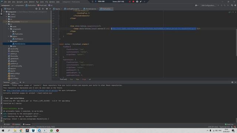This screenshot has height=133, width=237.
Task: Click PostCard() in bottom breadcrumb
Action: tap(63, 79)
